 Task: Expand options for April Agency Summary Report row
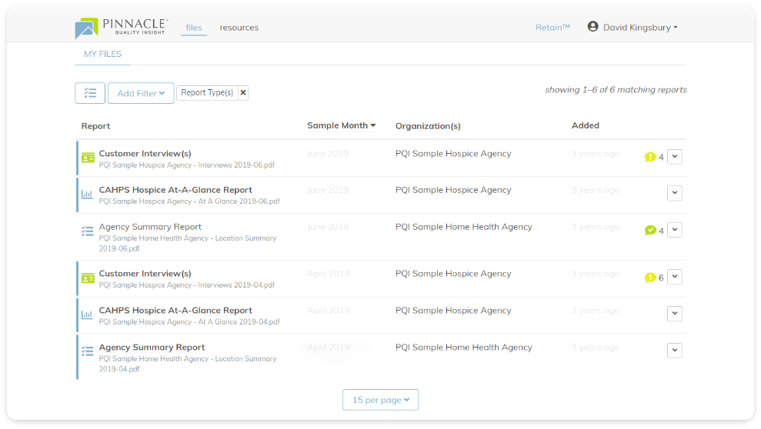pyautogui.click(x=674, y=351)
